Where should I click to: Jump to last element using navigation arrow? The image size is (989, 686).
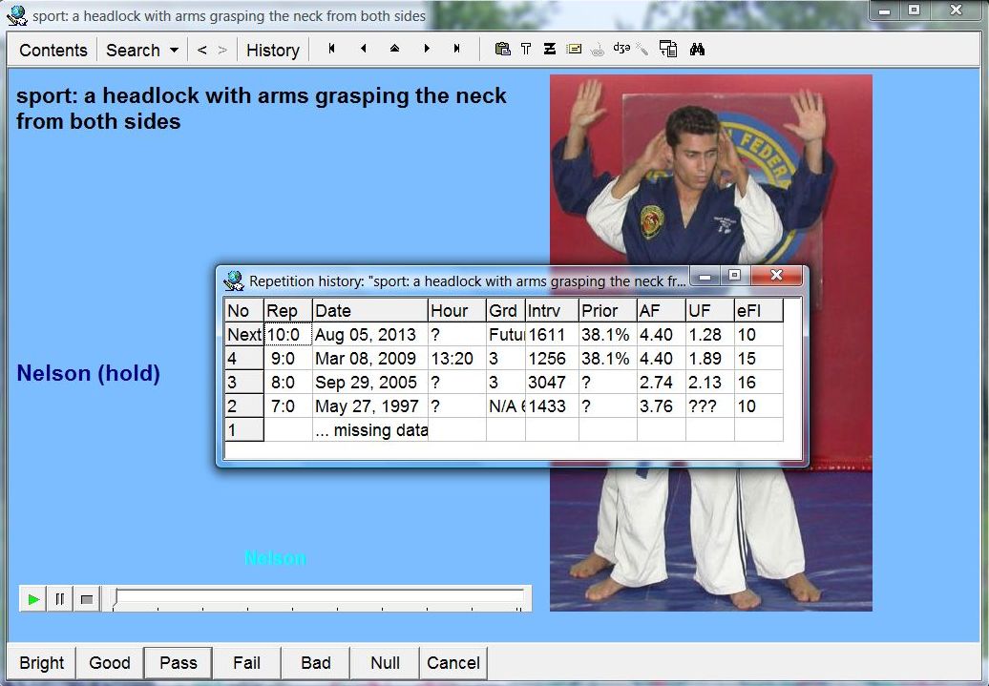coord(457,49)
